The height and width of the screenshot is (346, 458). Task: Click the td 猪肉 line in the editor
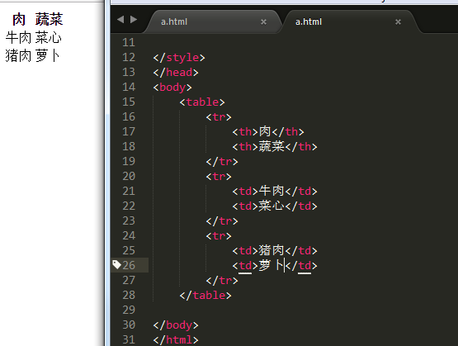tap(275, 251)
